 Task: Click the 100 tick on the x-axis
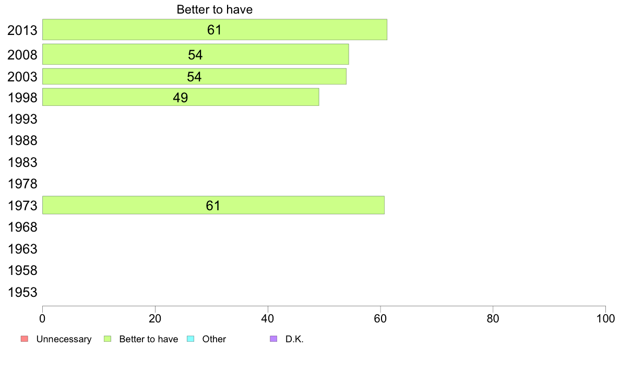(x=605, y=319)
